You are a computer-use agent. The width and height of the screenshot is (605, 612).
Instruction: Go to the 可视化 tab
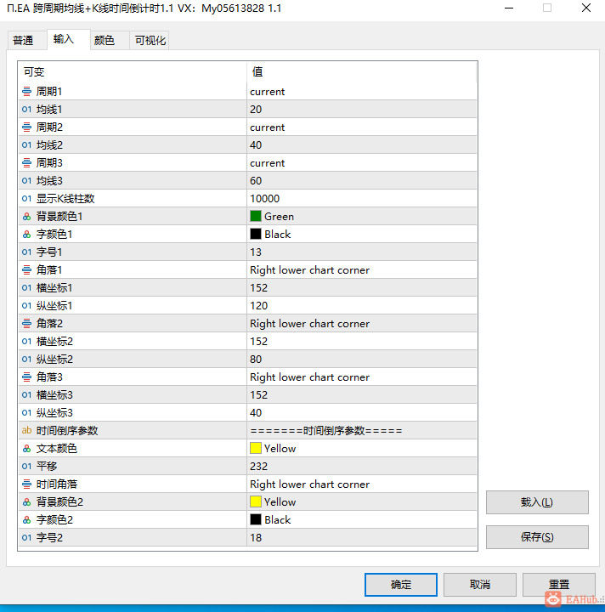click(150, 40)
